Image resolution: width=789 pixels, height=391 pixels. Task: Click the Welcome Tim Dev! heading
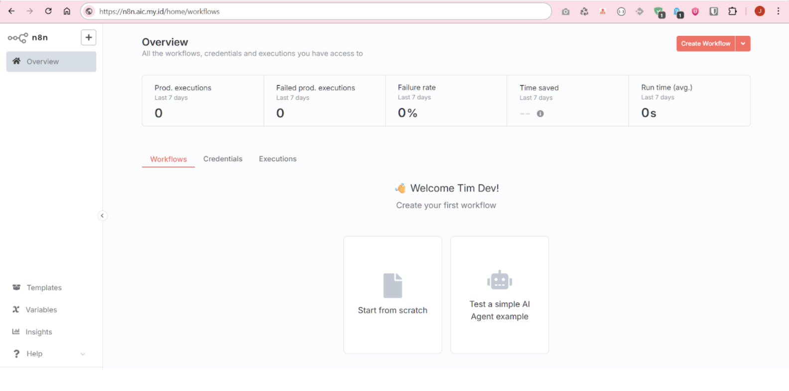(x=454, y=188)
